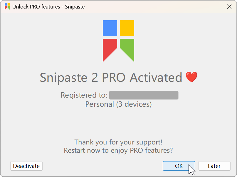Click Deactivate to remove the license
The height and width of the screenshot is (177, 237).
click(x=26, y=166)
